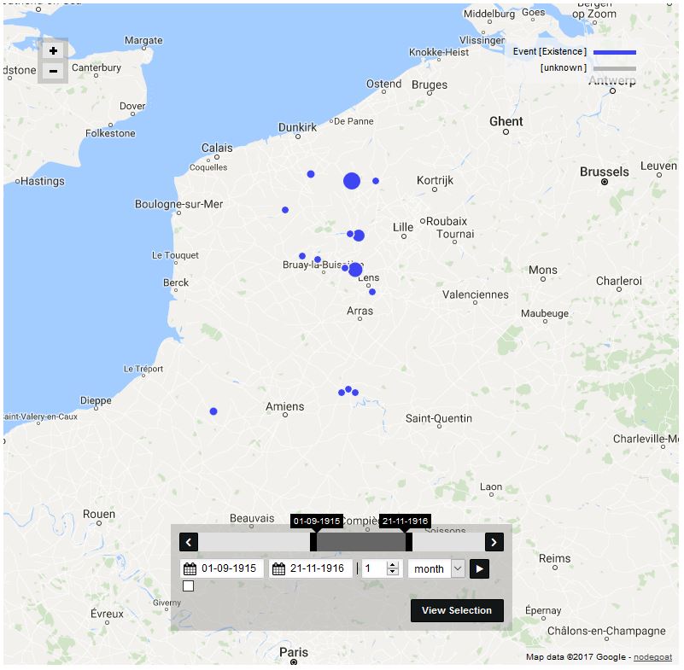
Task: Click the View Selection button
Action: [457, 610]
